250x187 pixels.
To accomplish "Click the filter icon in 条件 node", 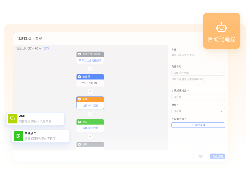I will pyautogui.click(x=80, y=99).
